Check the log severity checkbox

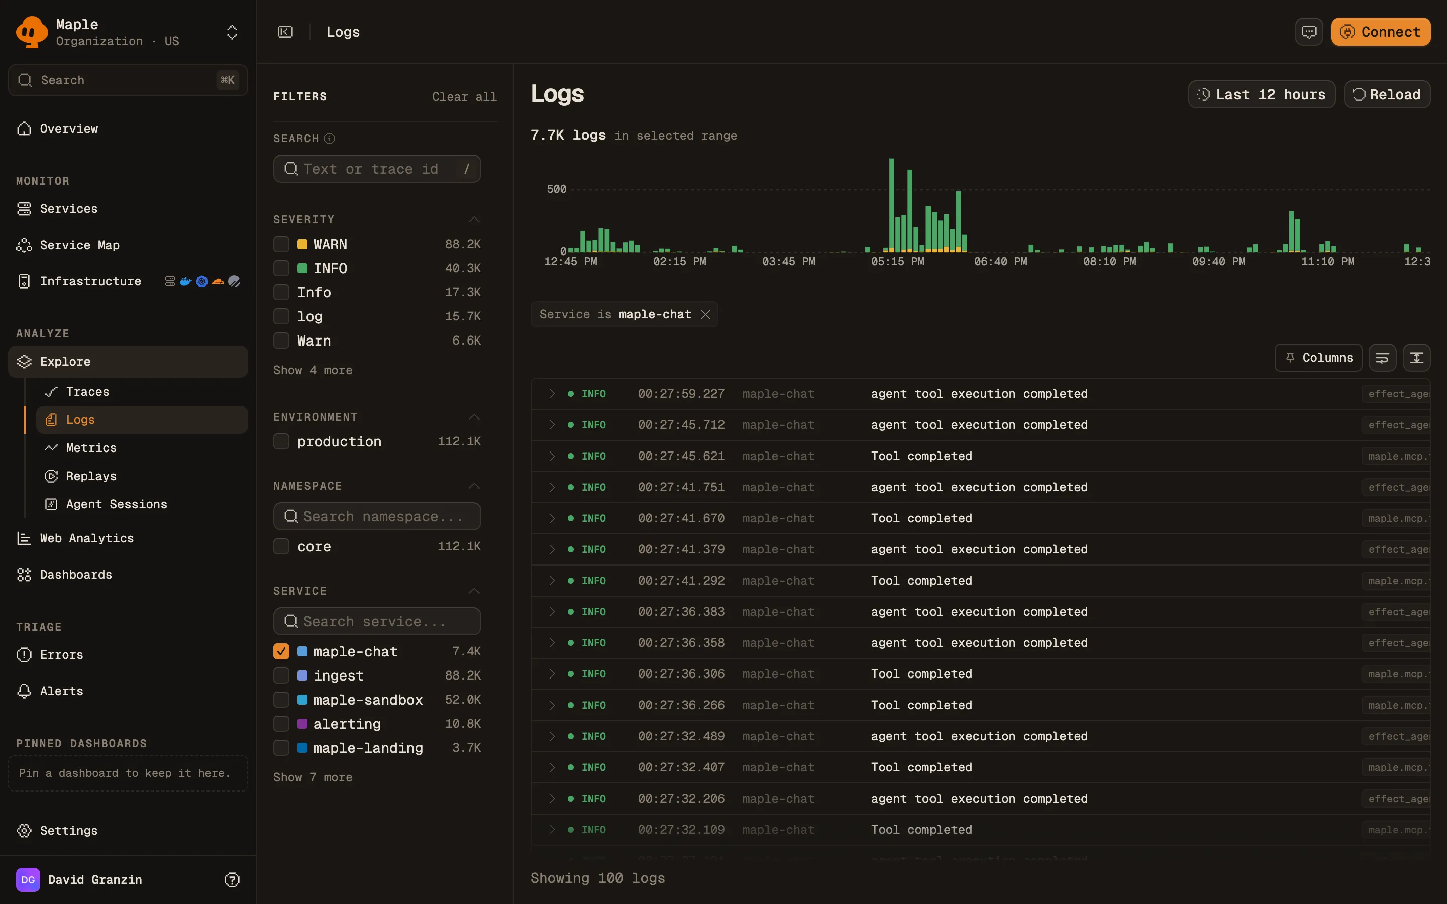pos(281,316)
